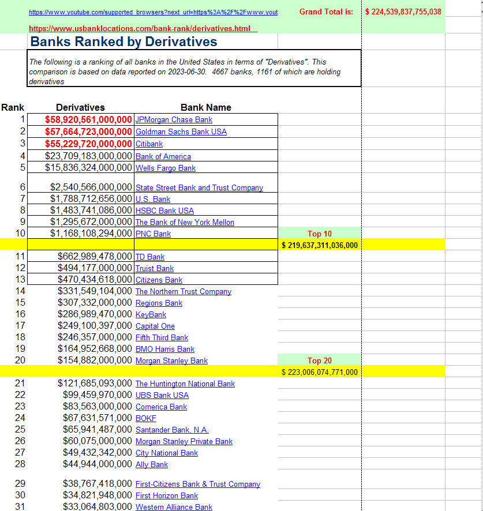This screenshot has width=483, height=511.
Task: Select cell with $1,788,712,656,000
Action: pyautogui.click(x=81, y=198)
